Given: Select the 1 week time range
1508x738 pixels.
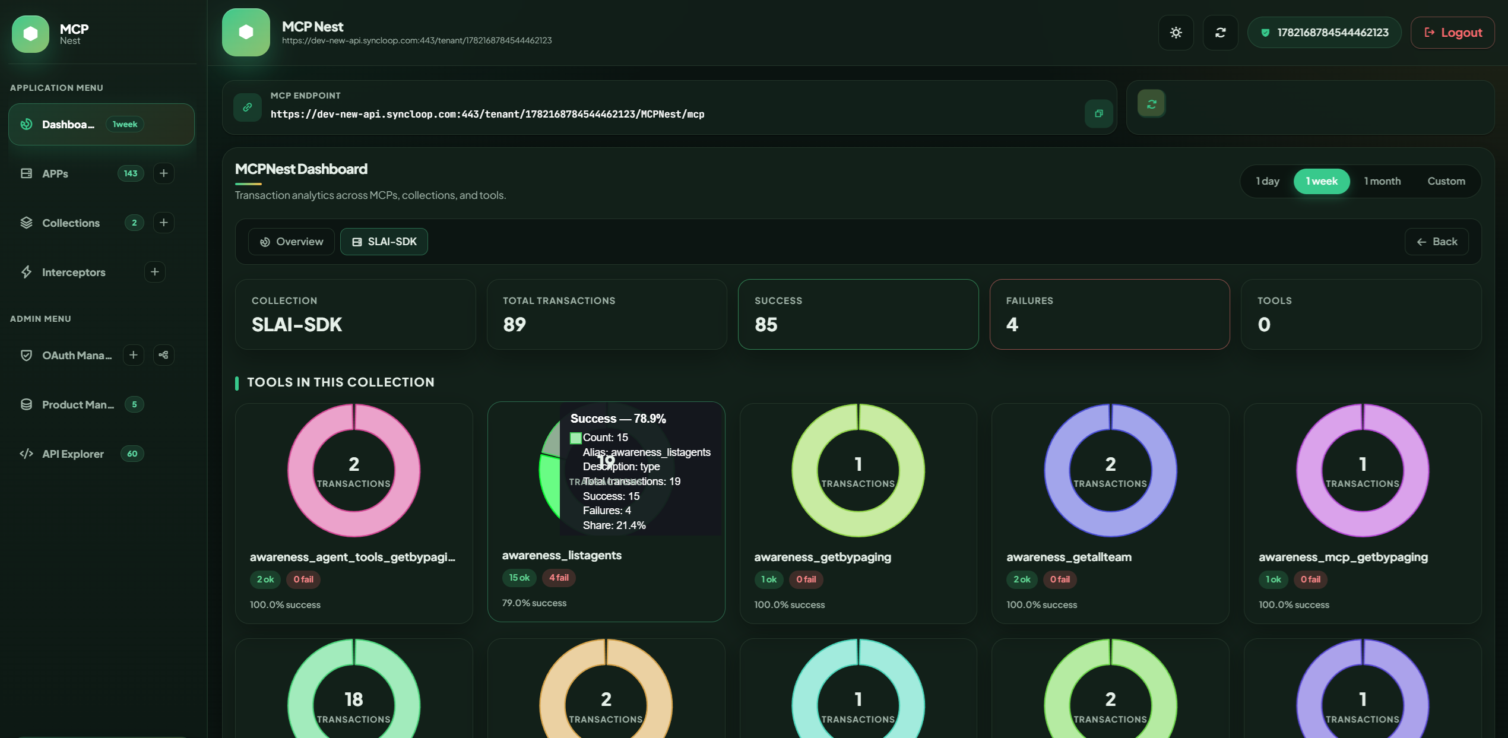Looking at the screenshot, I should 1321,181.
